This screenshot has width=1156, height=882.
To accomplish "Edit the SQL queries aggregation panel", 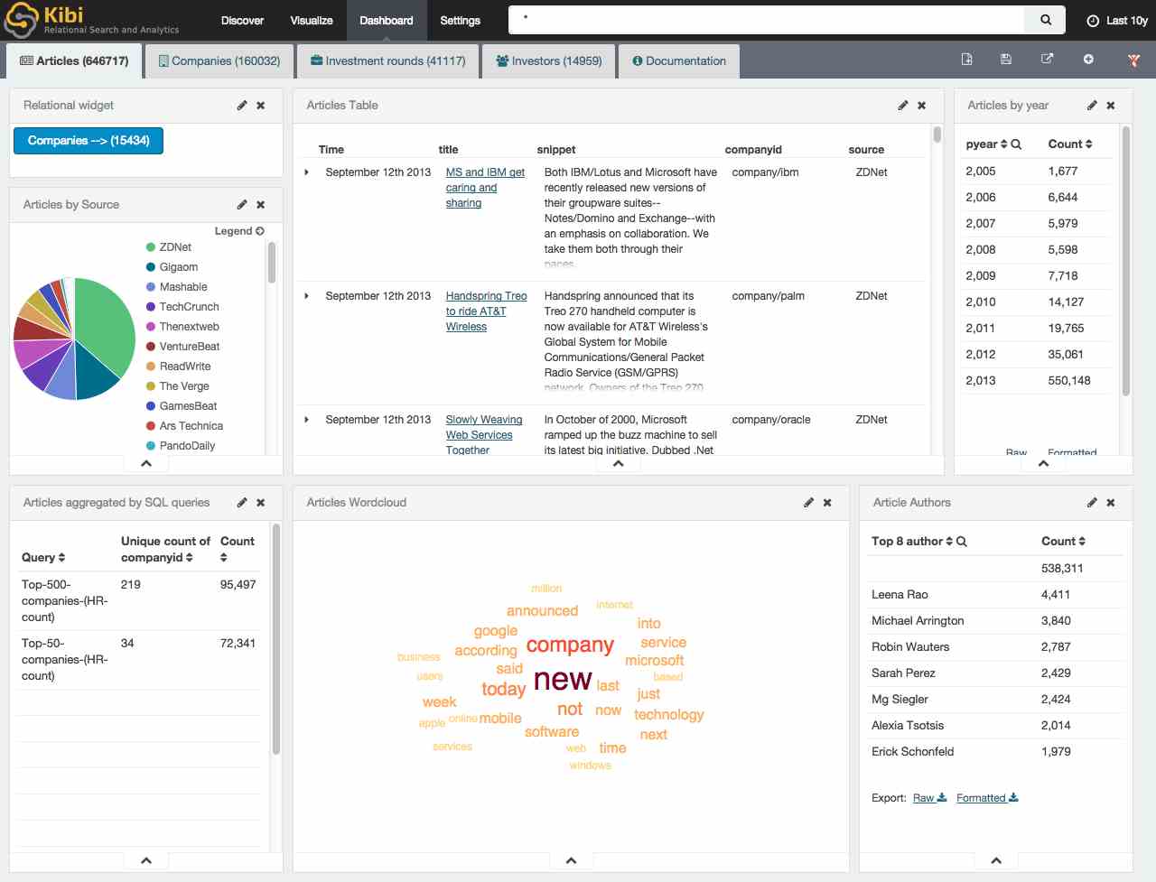I will pyautogui.click(x=242, y=503).
